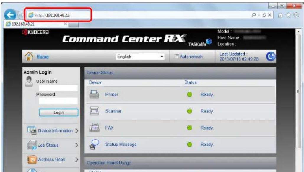Click the Last Updated timestamp
The height and width of the screenshot is (172, 304).
point(239,59)
